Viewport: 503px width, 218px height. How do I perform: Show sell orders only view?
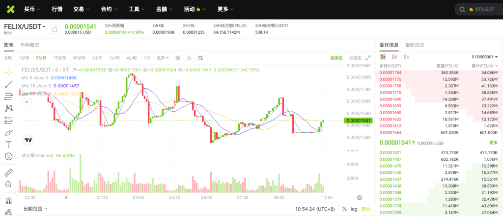pos(394,57)
